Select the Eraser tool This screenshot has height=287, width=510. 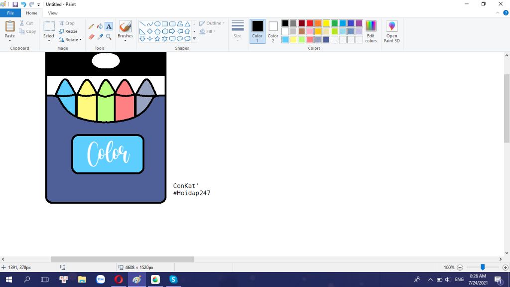point(91,37)
